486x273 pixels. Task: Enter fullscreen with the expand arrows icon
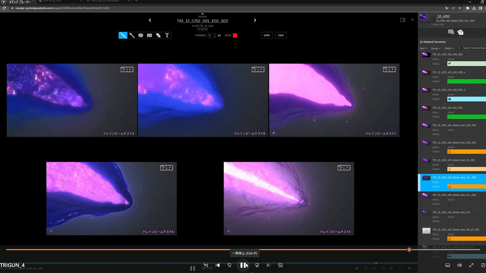471,265
